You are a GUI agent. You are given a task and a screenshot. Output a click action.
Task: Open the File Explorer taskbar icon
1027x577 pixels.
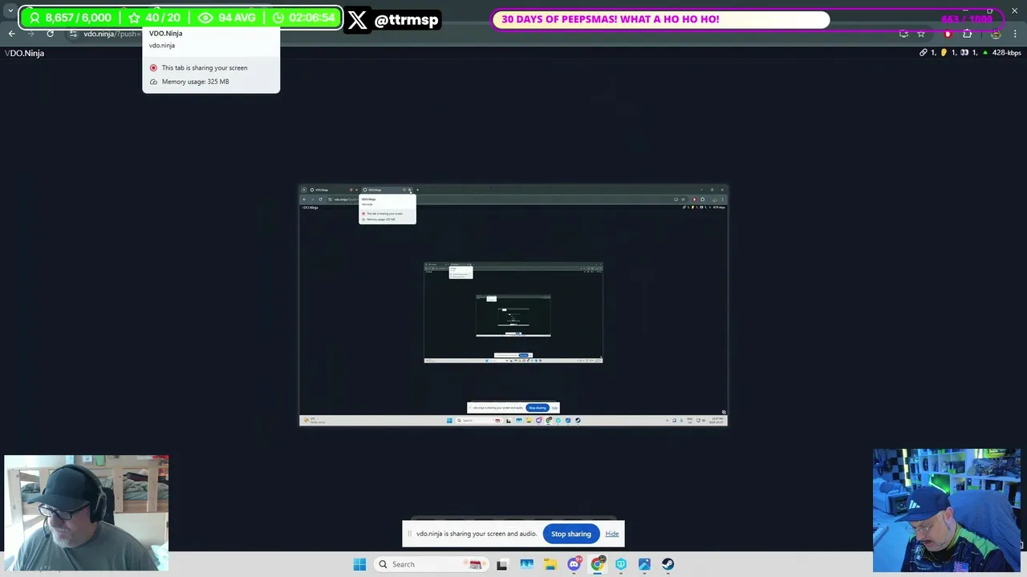pyautogui.click(x=550, y=564)
